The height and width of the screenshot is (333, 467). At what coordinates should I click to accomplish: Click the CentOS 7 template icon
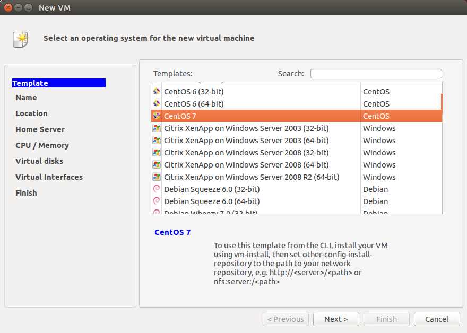pos(157,116)
